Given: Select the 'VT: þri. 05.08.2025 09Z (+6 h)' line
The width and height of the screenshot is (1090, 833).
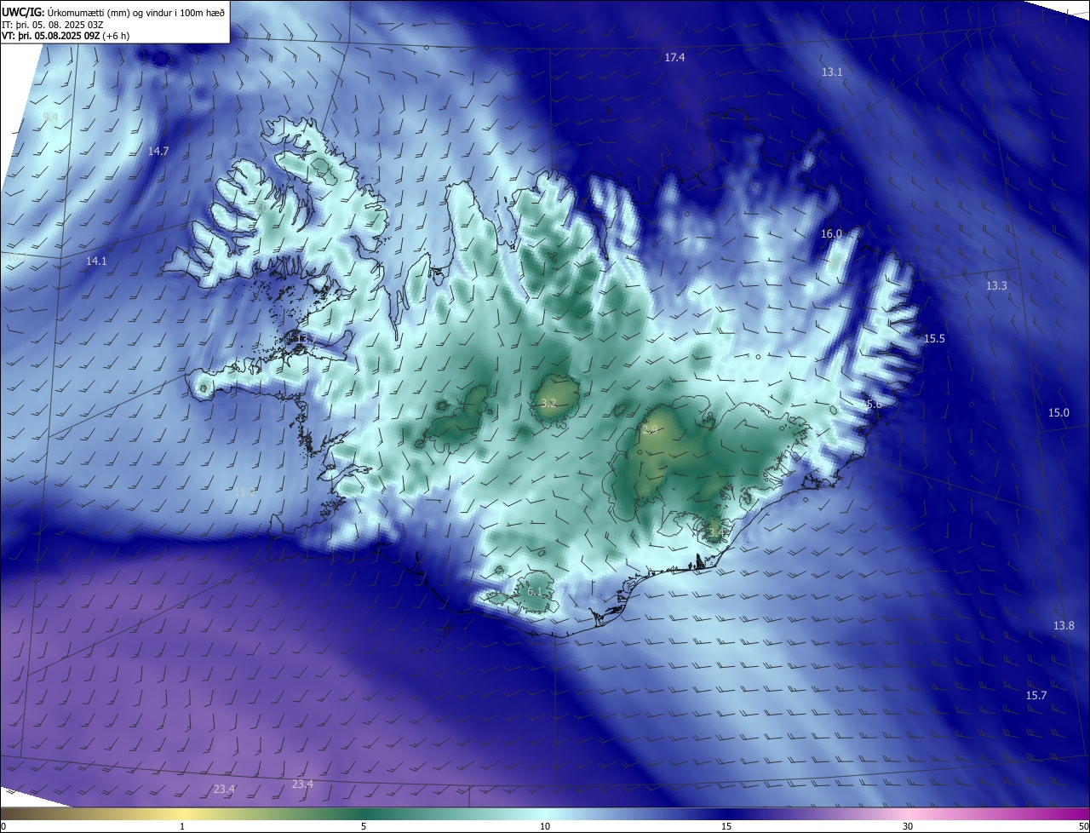Looking at the screenshot, I should tap(66, 36).
